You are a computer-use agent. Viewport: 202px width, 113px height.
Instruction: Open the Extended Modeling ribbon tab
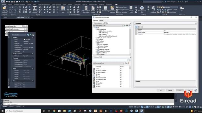pyautogui.click(x=19, y=4)
